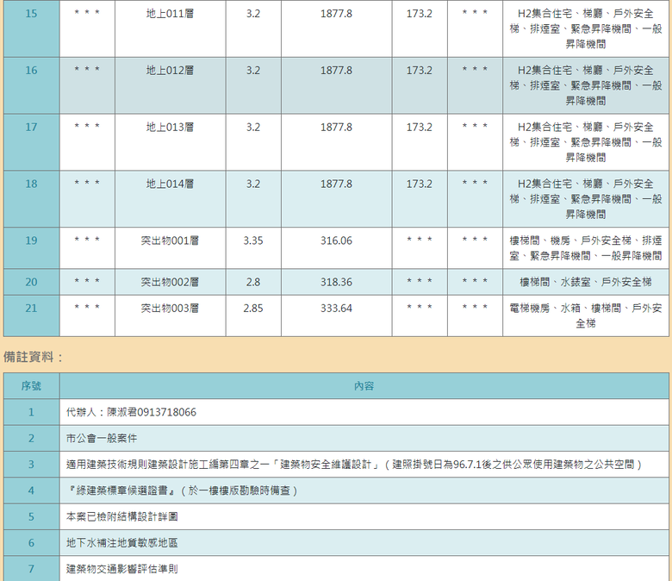This screenshot has height=581, width=672.
Task: Select 突出物003層 floor cell
Action: [x=170, y=315]
